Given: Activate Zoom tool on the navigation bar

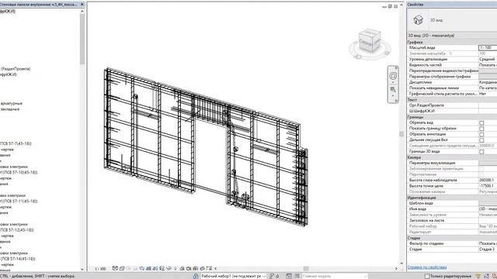Looking at the screenshot, I should tap(393, 90).
